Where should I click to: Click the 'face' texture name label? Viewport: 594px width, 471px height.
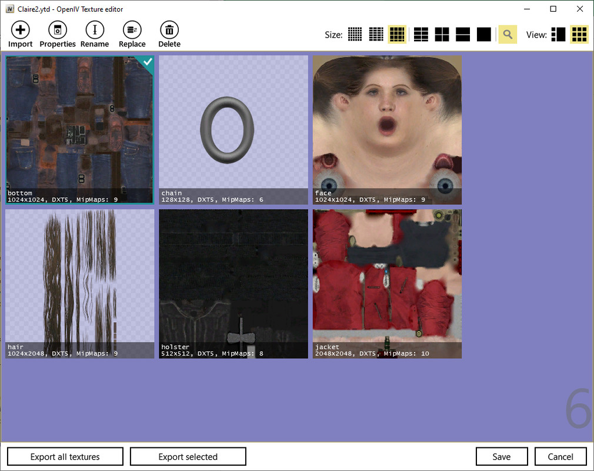(323, 193)
